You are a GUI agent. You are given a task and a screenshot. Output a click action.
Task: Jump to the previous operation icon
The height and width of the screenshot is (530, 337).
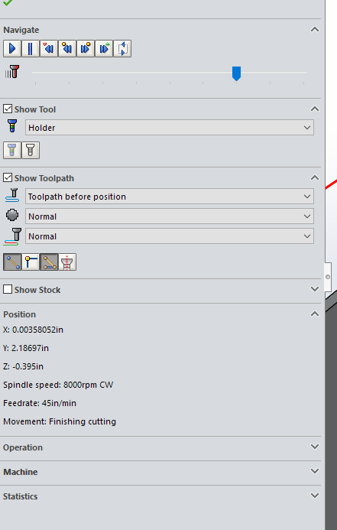(49, 49)
